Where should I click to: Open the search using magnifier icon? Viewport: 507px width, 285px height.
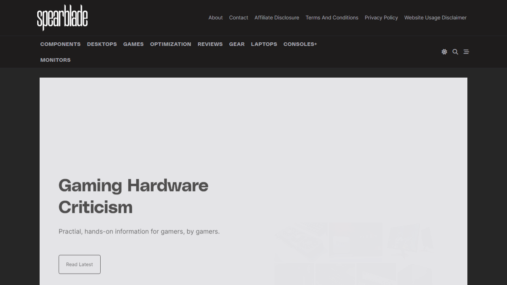tap(455, 52)
